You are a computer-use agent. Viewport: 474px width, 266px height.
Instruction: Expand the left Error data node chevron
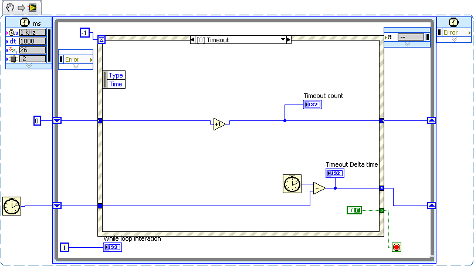pyautogui.click(x=75, y=66)
